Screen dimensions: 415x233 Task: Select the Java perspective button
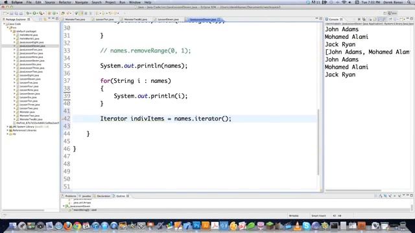pos(392,13)
